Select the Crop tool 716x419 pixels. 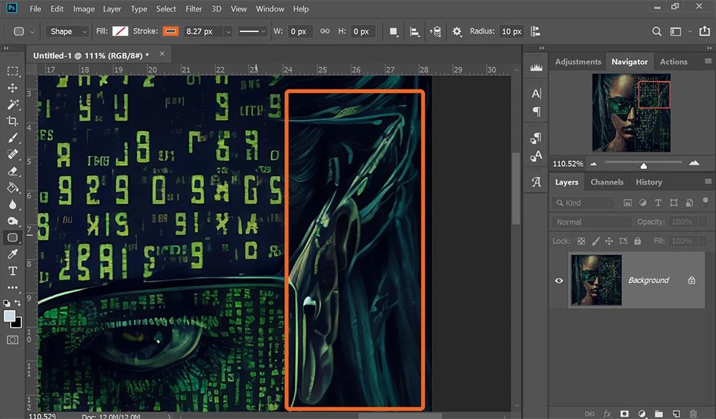(x=13, y=120)
